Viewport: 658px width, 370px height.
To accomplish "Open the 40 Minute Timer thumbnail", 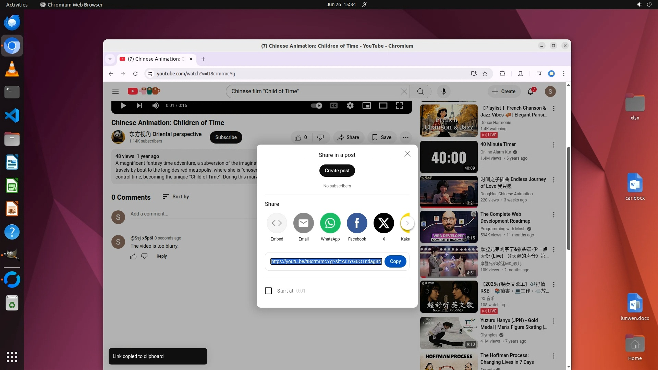I will click(x=449, y=157).
